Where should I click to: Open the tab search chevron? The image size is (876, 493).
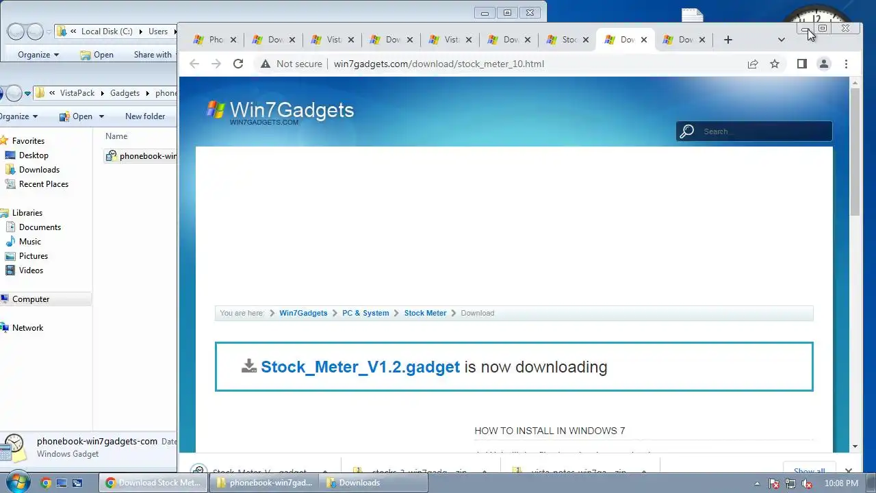[x=782, y=40]
